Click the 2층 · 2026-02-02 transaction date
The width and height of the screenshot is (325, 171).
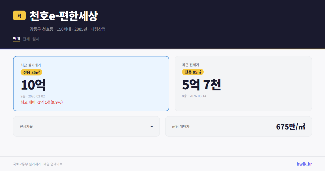click(33, 96)
